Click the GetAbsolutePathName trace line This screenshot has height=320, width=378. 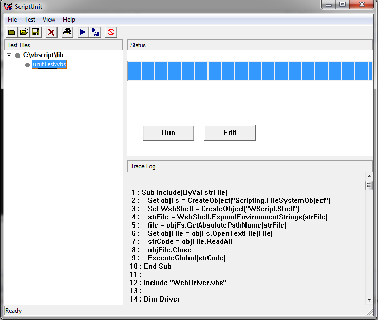pos(209,225)
